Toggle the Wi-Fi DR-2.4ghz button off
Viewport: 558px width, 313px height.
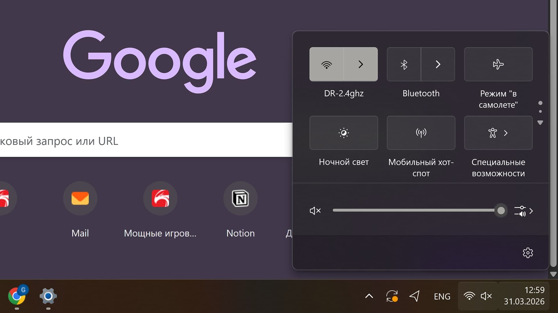(326, 64)
